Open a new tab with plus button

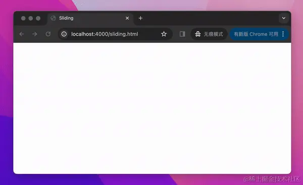(140, 18)
